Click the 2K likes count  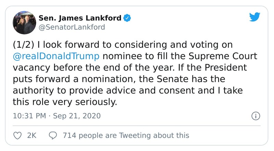pos(32,135)
